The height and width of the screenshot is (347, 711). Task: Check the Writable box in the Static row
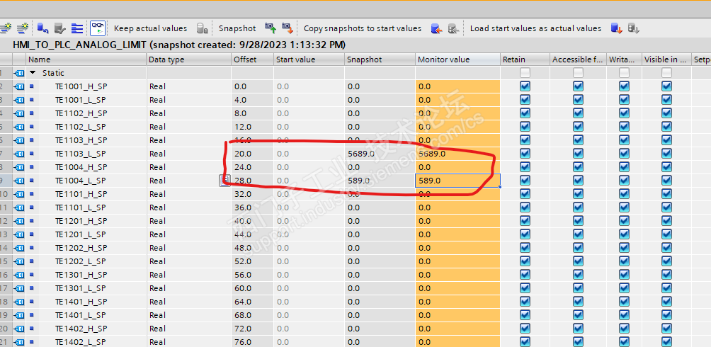[x=625, y=72]
